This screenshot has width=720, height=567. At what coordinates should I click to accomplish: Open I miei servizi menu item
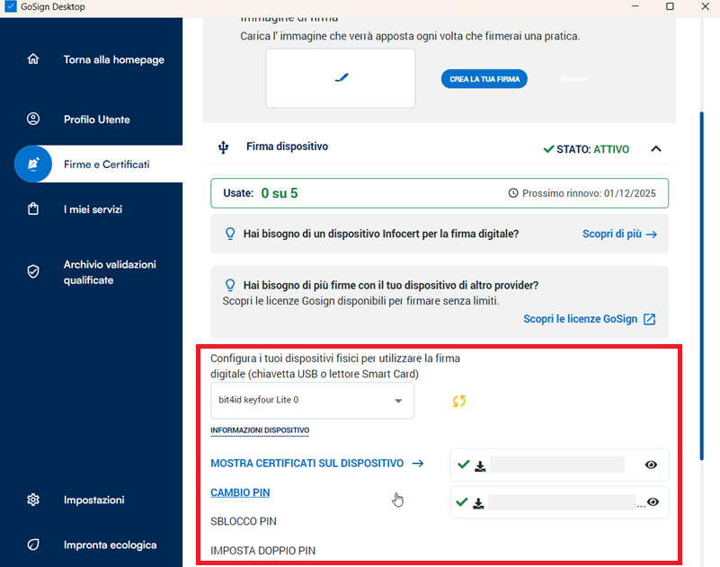93,209
